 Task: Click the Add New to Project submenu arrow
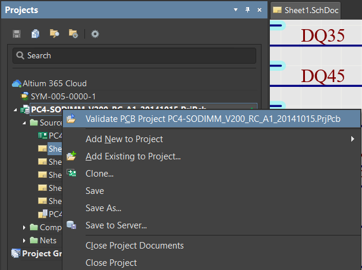pos(352,139)
